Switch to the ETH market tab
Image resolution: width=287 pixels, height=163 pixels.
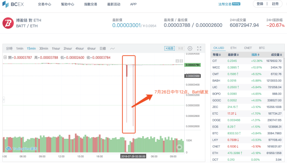[x=233, y=48]
